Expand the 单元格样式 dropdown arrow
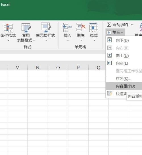Viewport: 142px width, 155px height. point(46,40)
